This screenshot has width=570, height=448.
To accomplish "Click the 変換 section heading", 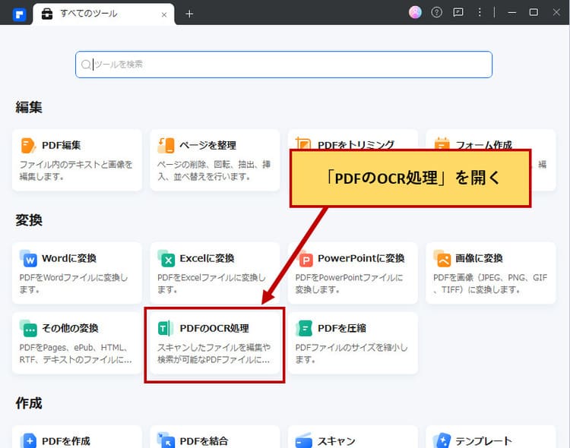I will 29,220.
